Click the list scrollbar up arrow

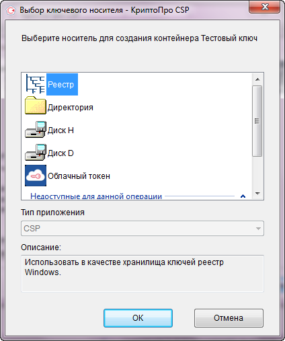tap(257, 79)
